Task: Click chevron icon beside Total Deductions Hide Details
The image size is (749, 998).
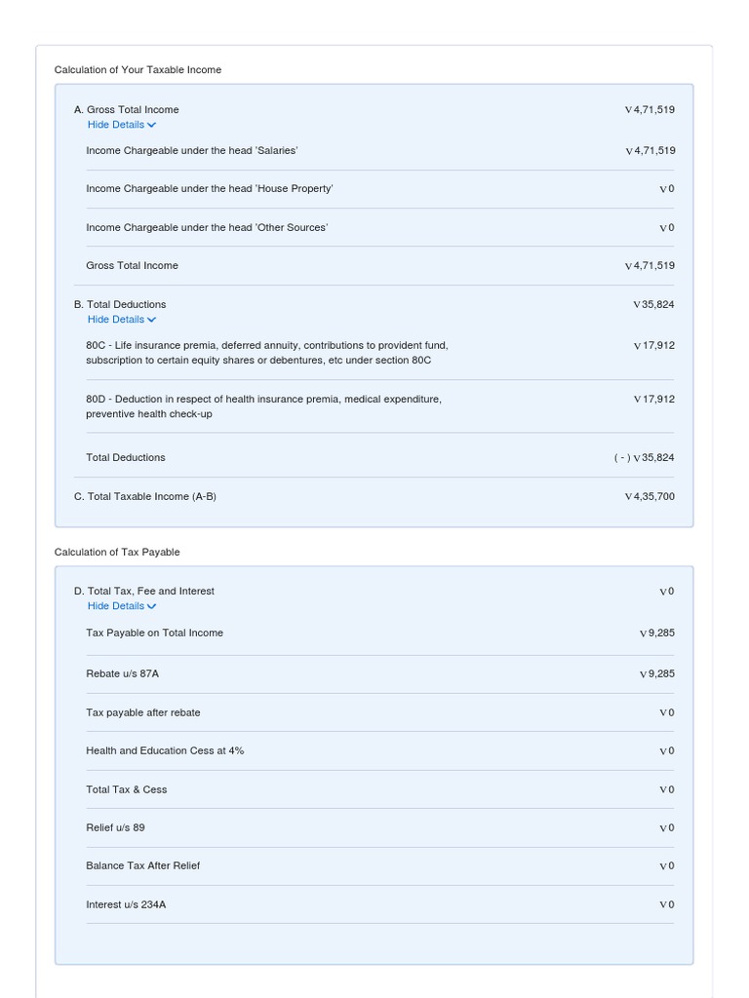Action: tap(151, 320)
